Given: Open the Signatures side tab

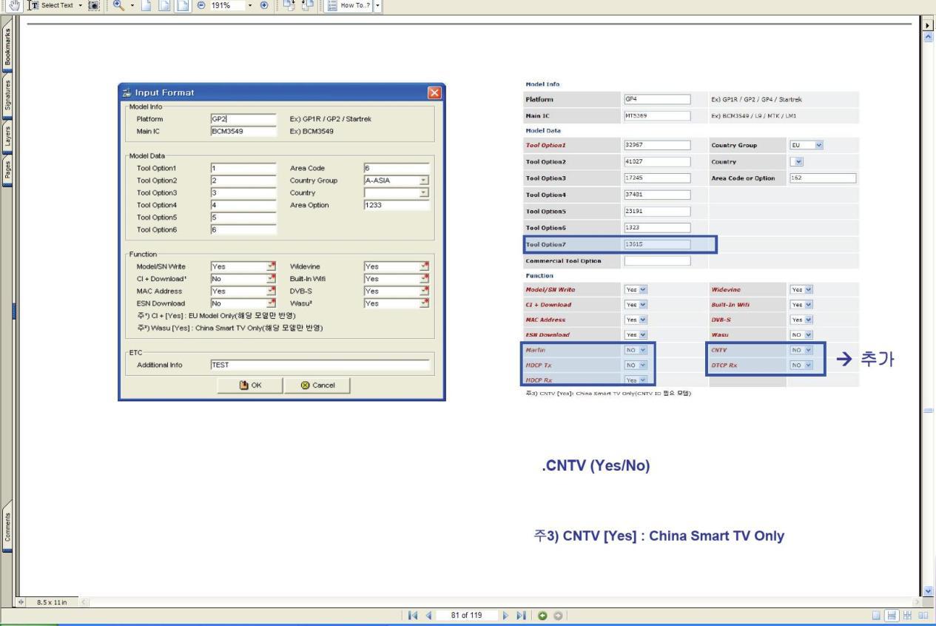Looking at the screenshot, I should [x=7, y=94].
